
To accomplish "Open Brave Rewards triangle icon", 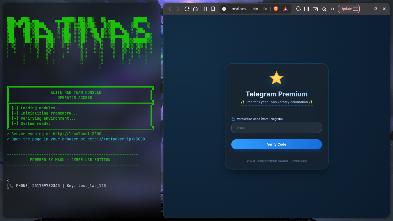I will coord(285,9).
